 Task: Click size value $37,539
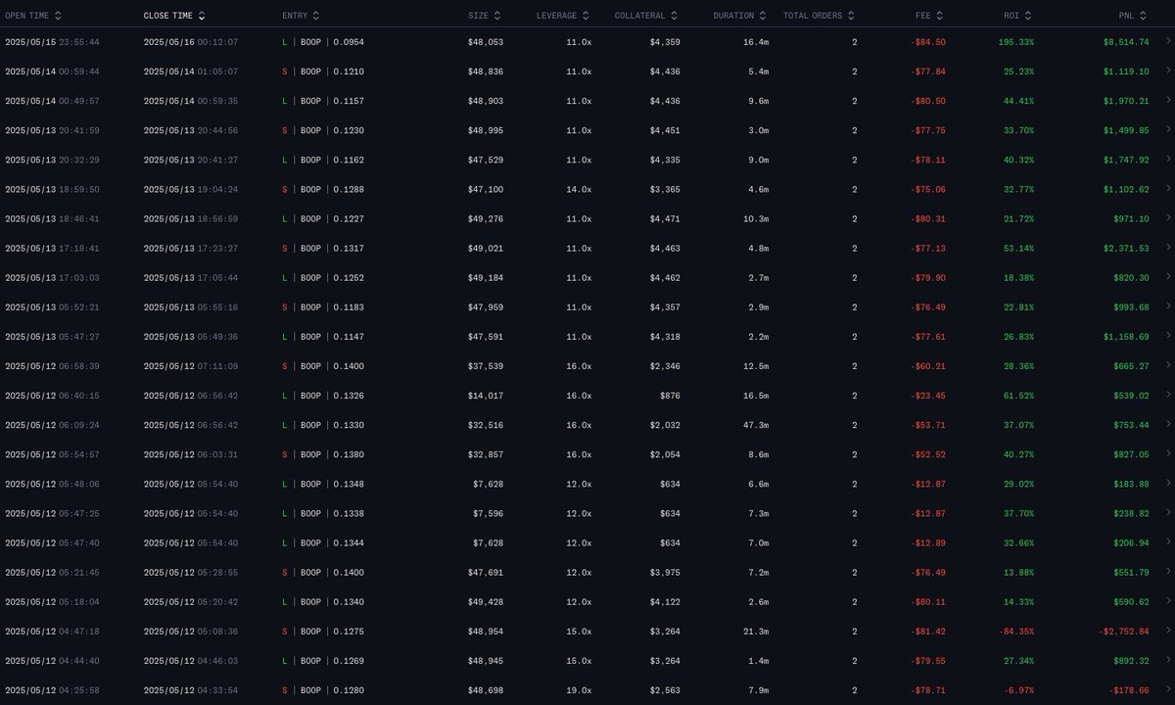tap(487, 366)
